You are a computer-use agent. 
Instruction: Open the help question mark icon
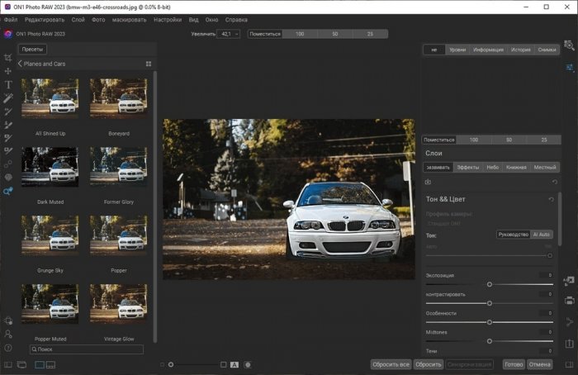coord(8,348)
